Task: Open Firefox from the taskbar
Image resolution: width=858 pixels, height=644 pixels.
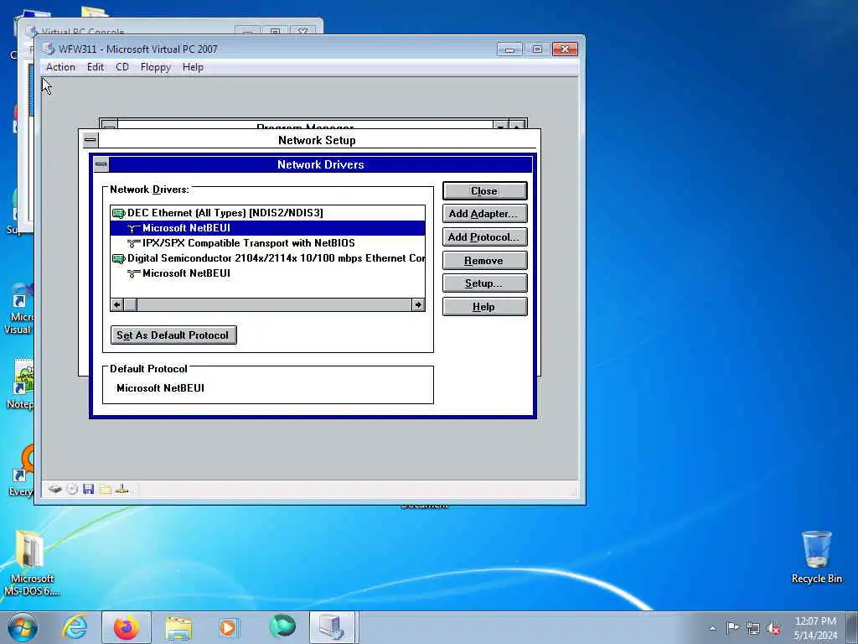Action: 127,627
